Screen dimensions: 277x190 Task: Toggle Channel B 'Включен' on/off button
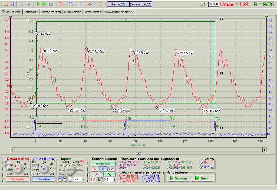tap(44, 179)
